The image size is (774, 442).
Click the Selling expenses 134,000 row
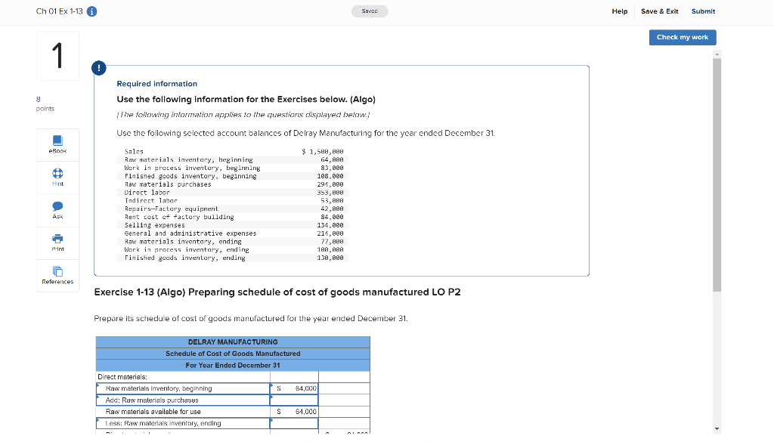233,225
